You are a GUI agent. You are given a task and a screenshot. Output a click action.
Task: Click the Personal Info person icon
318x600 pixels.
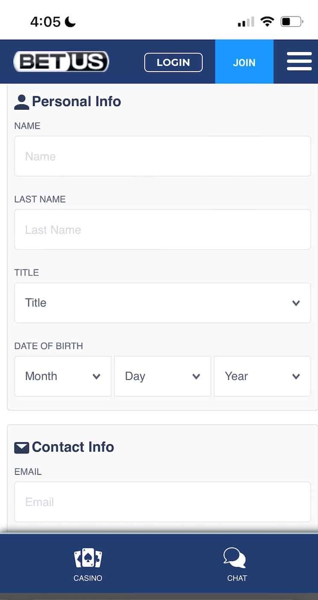22,100
